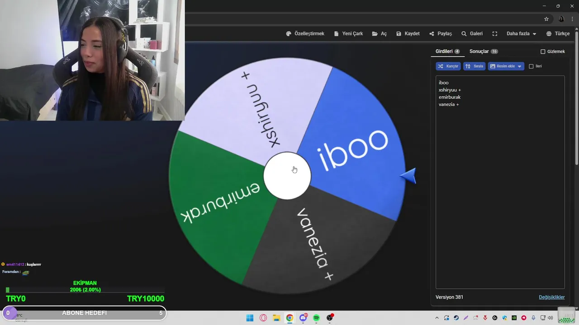The height and width of the screenshot is (325, 579).
Task: Click the ABONE HEDEFI subscriber goal bar
Action: coord(85,313)
